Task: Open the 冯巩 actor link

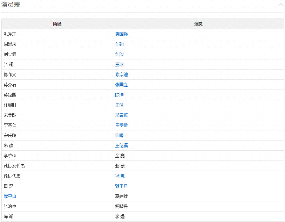Action: click(x=120, y=176)
